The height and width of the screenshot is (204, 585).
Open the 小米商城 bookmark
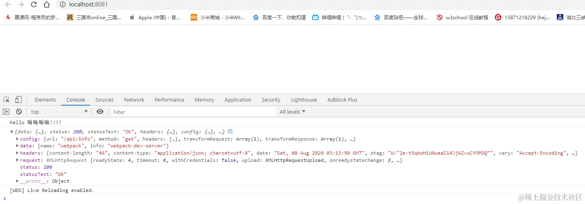218,17
